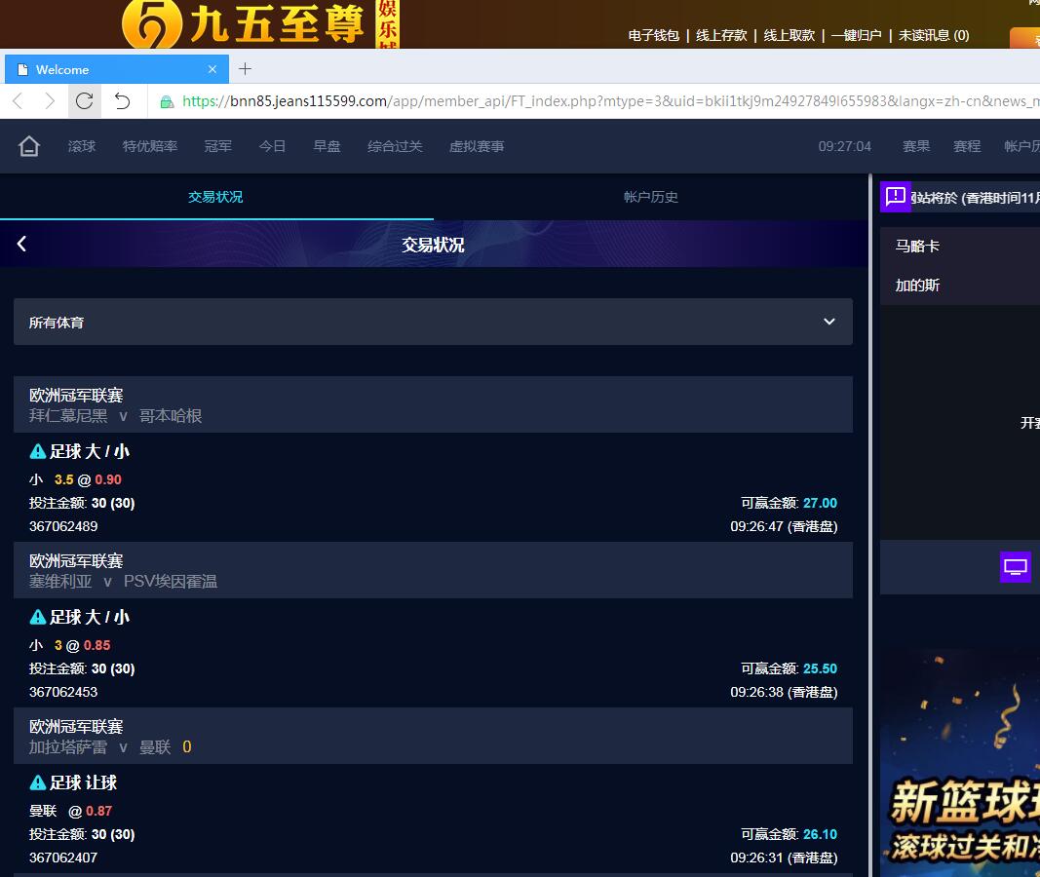This screenshot has width=1040, height=877.
Task: Select the Welcome browser tab
Action: [x=117, y=69]
